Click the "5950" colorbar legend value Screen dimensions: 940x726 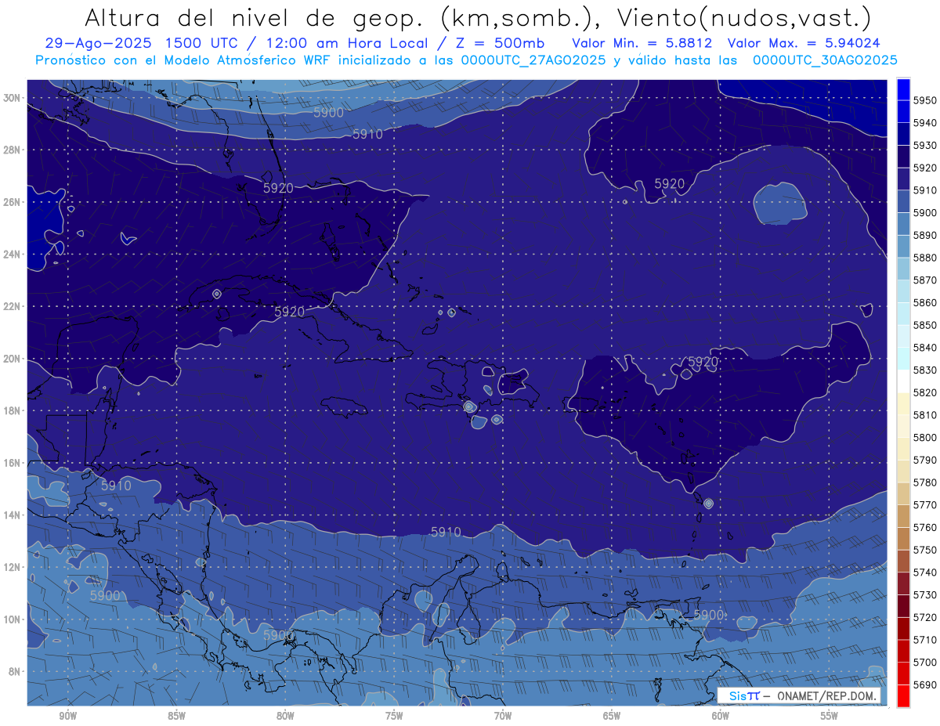[924, 100]
